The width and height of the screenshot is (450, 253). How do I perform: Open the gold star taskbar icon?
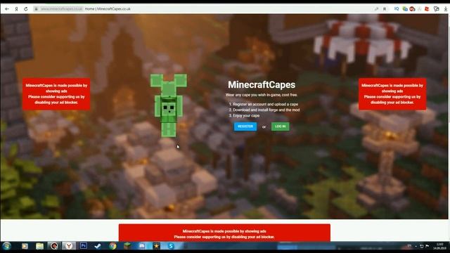click(156, 246)
